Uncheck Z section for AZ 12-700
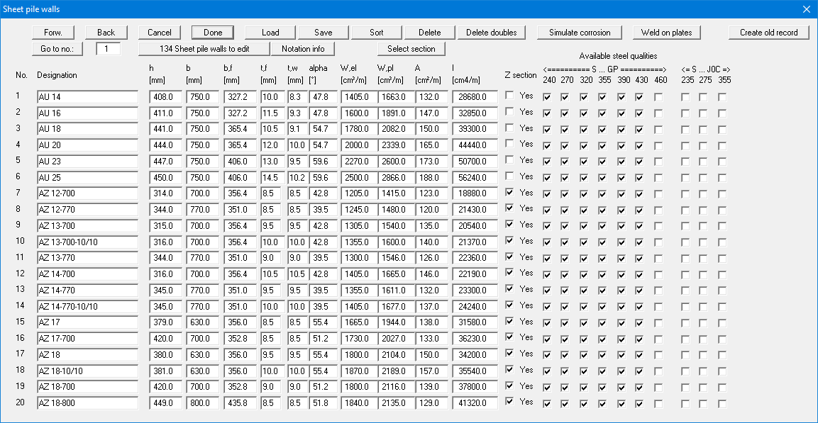818x423 pixels. coord(509,193)
